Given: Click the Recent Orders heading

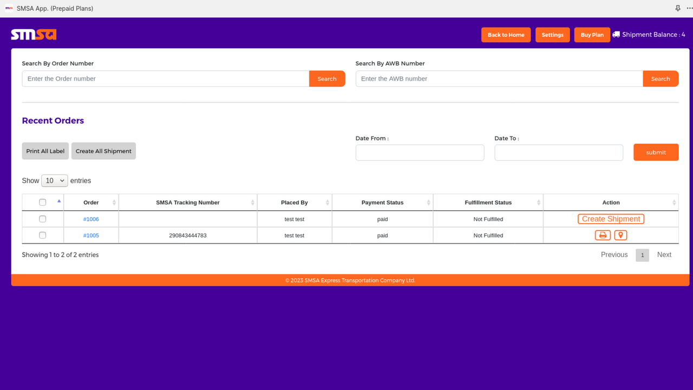Looking at the screenshot, I should point(53,121).
